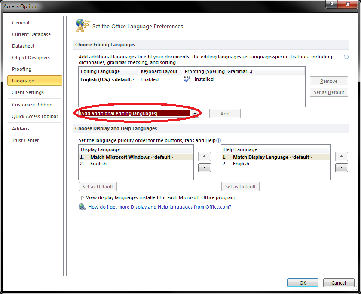Click the globe link icon near Office.com link
The image size is (361, 294).
click(x=82, y=207)
